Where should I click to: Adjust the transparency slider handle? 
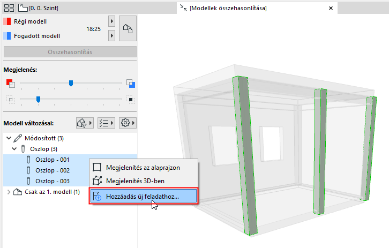click(x=38, y=100)
